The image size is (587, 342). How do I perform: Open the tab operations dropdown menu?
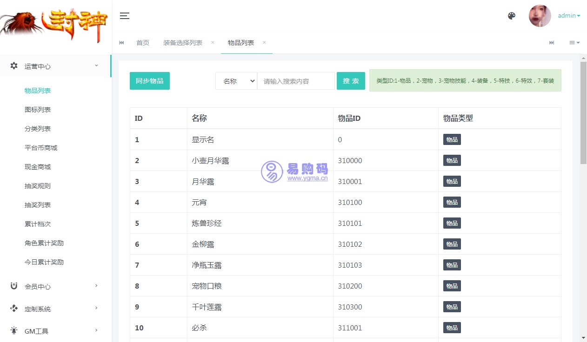(x=574, y=43)
